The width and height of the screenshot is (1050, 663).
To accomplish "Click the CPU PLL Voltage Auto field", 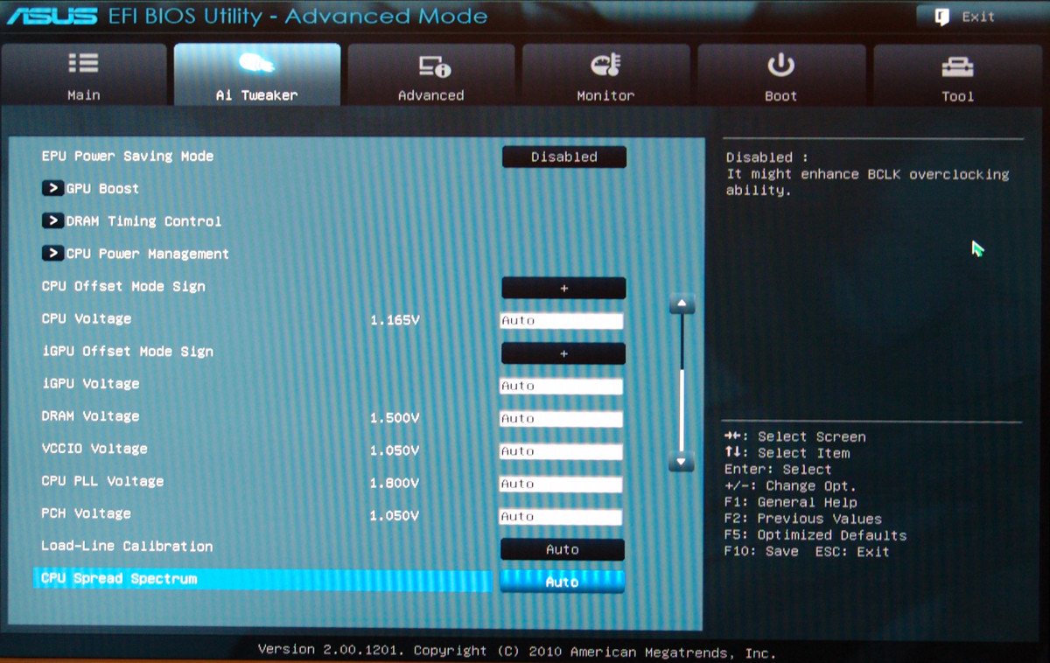I will coord(561,484).
